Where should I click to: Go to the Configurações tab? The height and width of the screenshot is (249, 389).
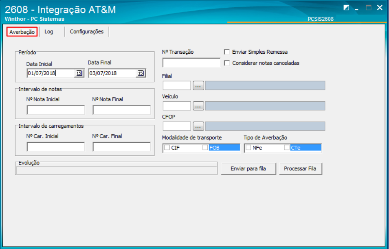tap(87, 32)
